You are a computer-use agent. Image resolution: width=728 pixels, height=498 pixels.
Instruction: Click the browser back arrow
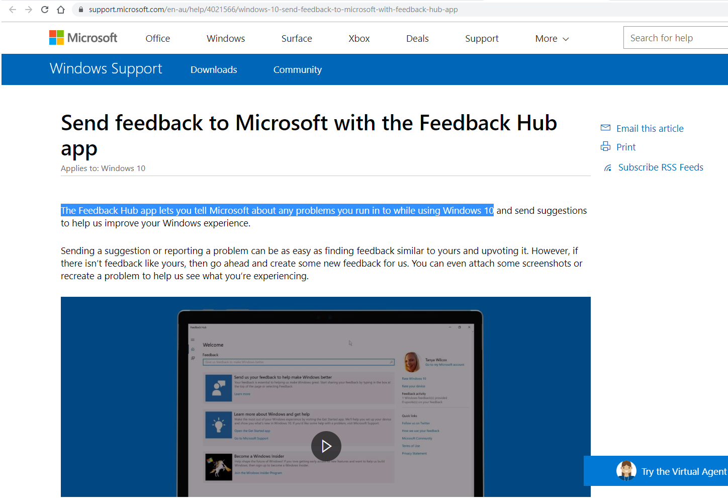pos(13,10)
